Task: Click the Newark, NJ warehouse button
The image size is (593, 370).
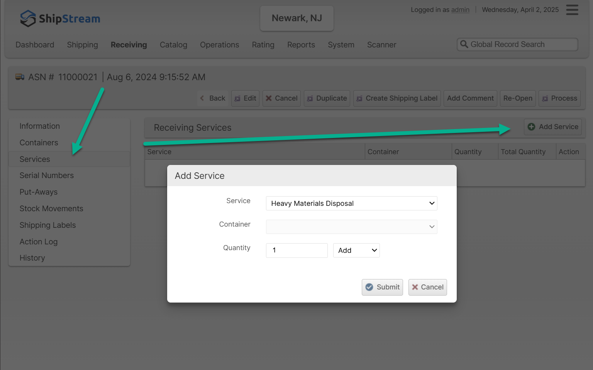Action: tap(296, 18)
